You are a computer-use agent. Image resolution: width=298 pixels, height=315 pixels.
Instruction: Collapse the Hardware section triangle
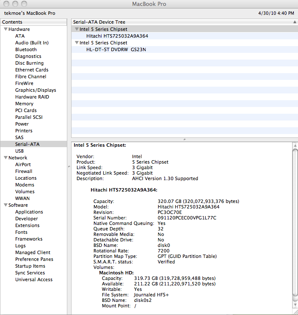(6, 29)
